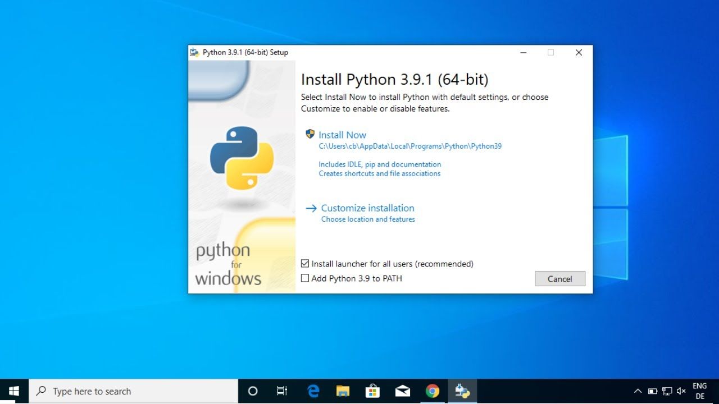Click the taskbar search box

133,391
